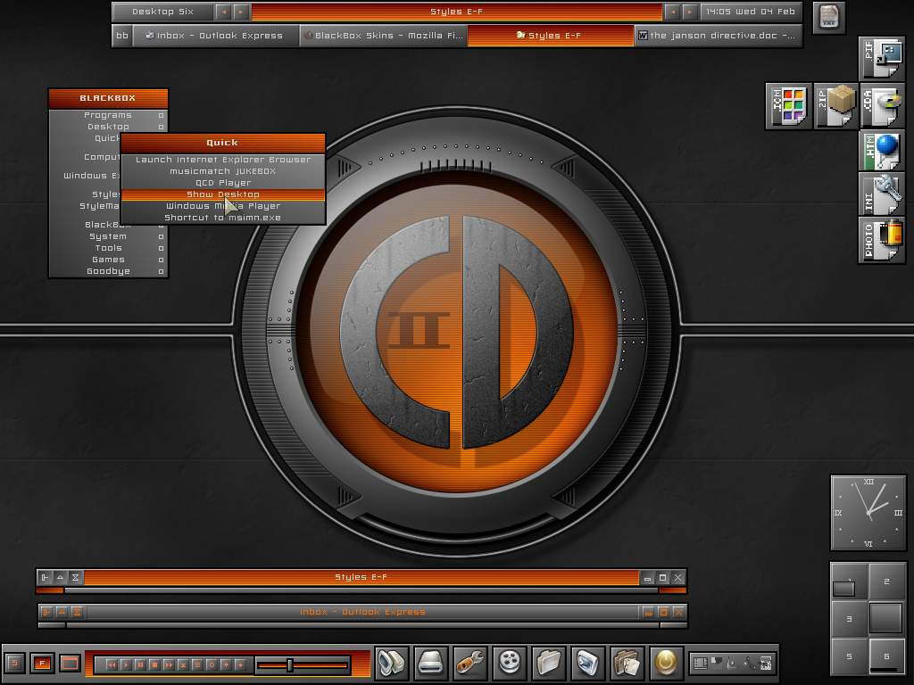The image size is (914, 685).
Task: Click the fast-forward button in player controls
Action: pos(169,664)
